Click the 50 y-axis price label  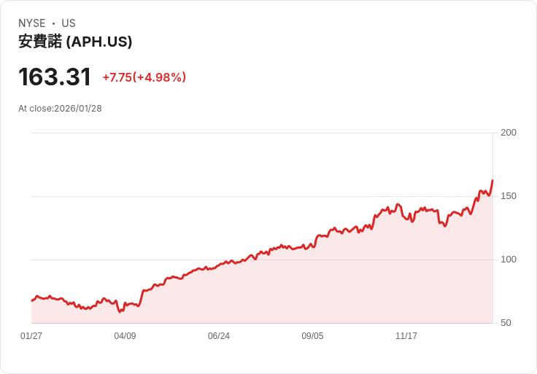(506, 323)
